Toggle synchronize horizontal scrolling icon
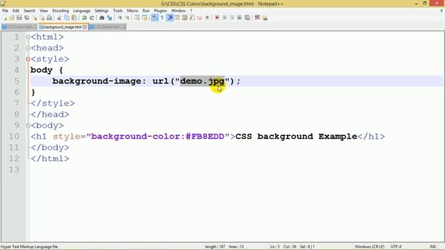The width and height of the screenshot is (445, 250). (145, 18)
